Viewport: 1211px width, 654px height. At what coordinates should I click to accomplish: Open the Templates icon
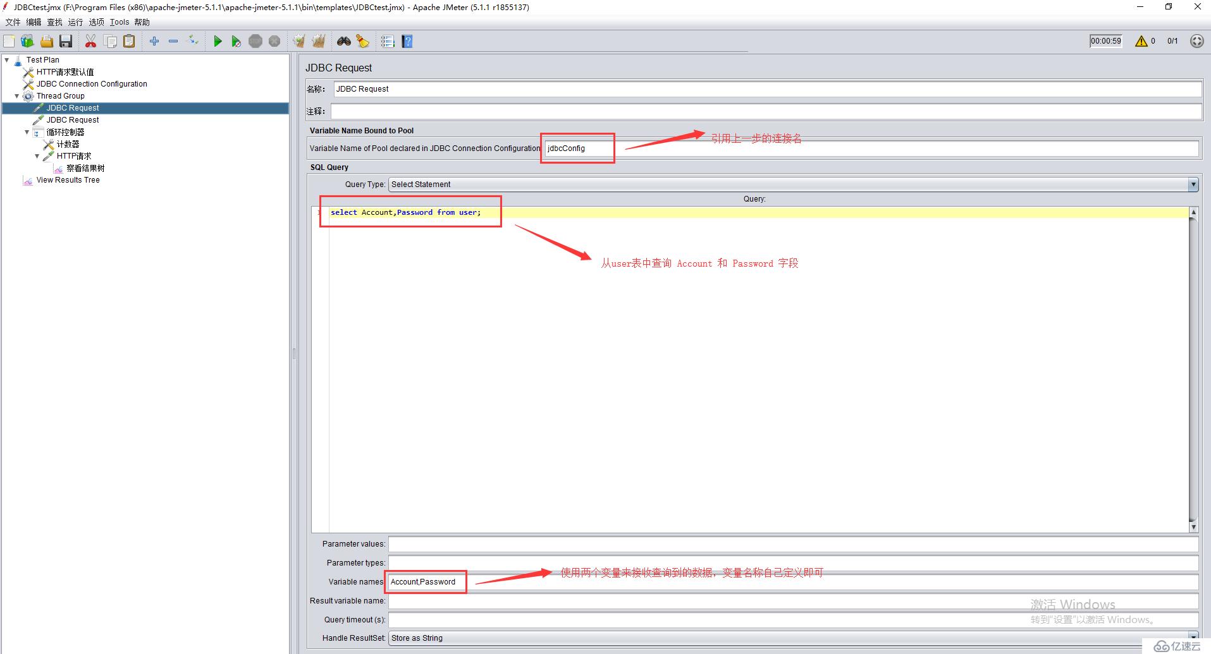pyautogui.click(x=27, y=41)
